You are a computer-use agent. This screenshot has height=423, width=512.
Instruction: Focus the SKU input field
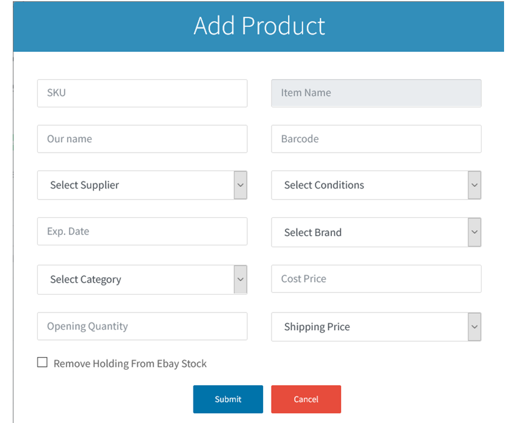tap(142, 93)
